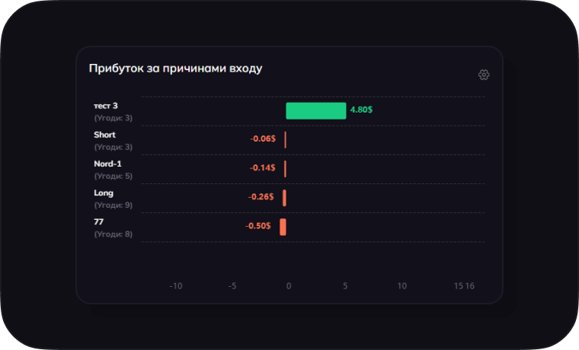
Task: Click the -10 tick on the x-axis
Action: pyautogui.click(x=175, y=286)
